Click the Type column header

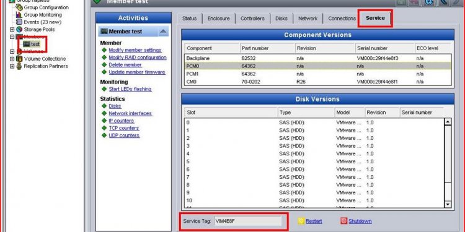(x=306, y=113)
